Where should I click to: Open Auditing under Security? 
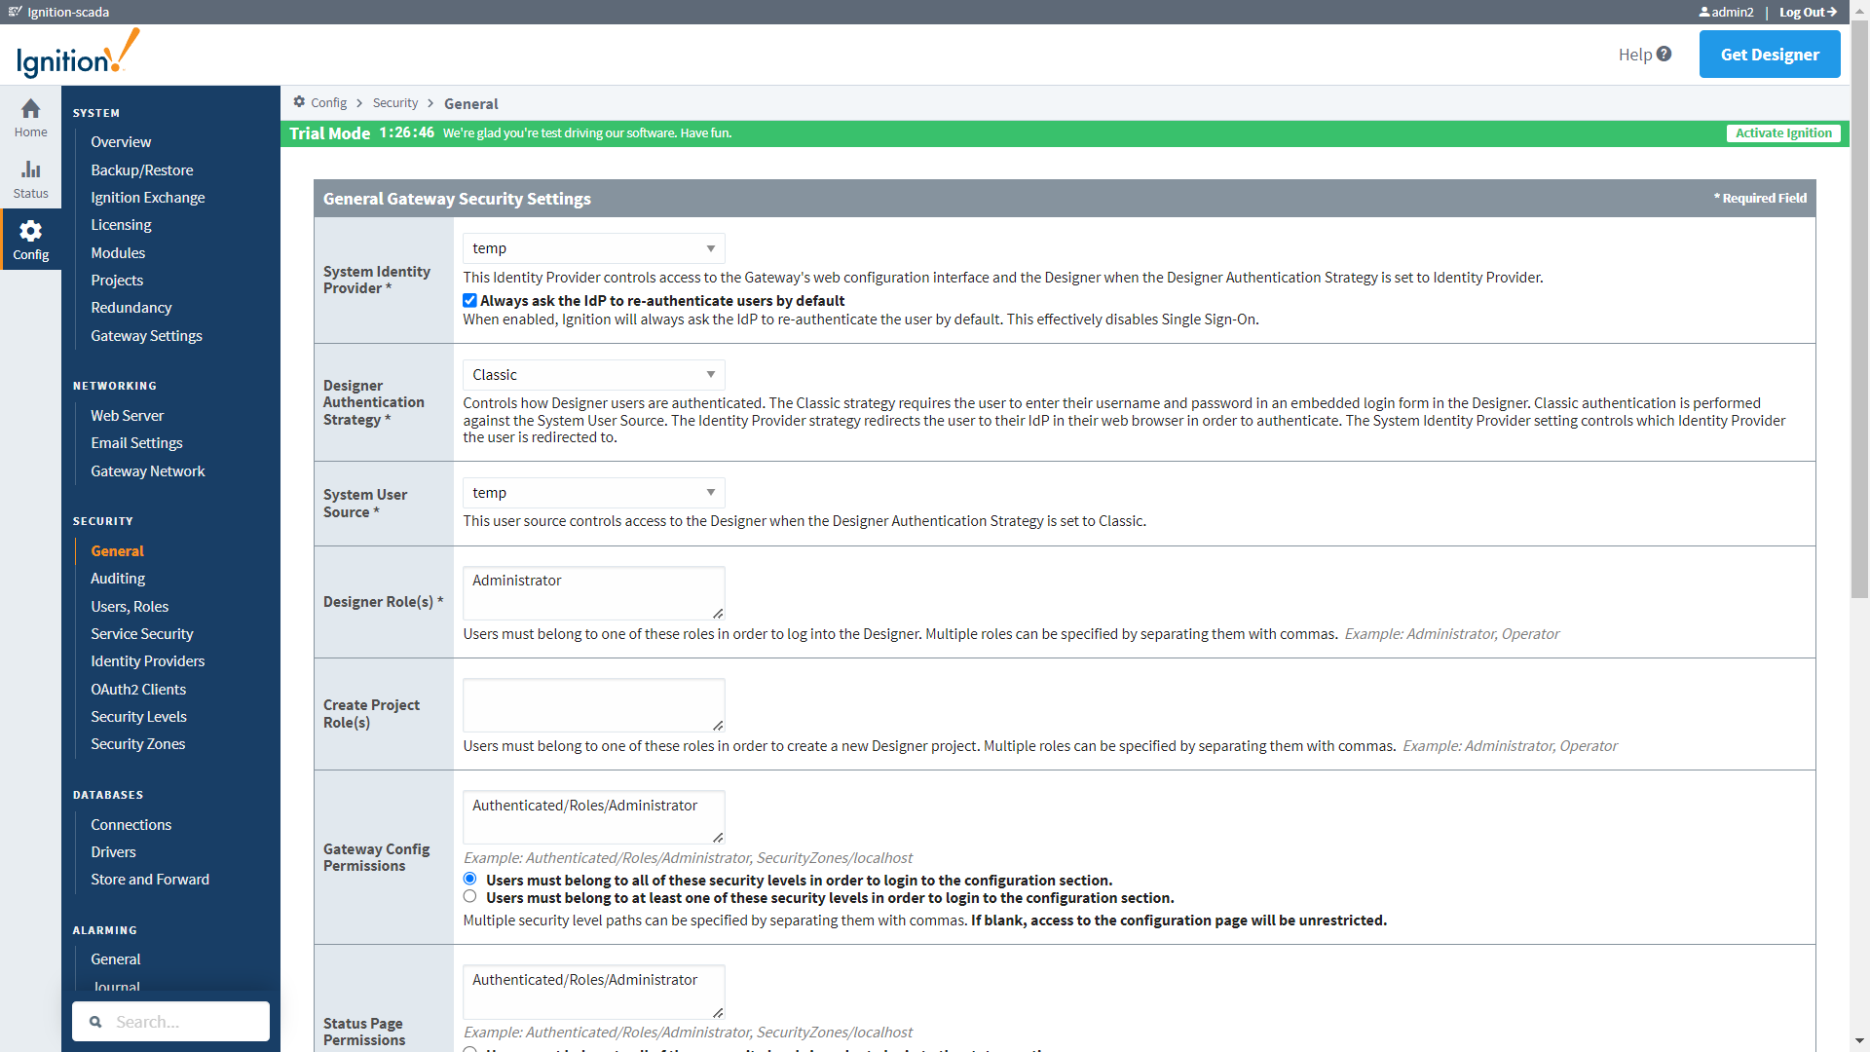(x=118, y=578)
